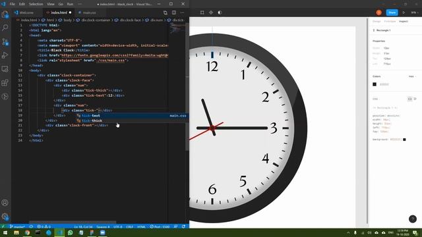Viewport: 422px width, 237px height.
Task: Open Figma from the taskbar
Action: pos(92,232)
